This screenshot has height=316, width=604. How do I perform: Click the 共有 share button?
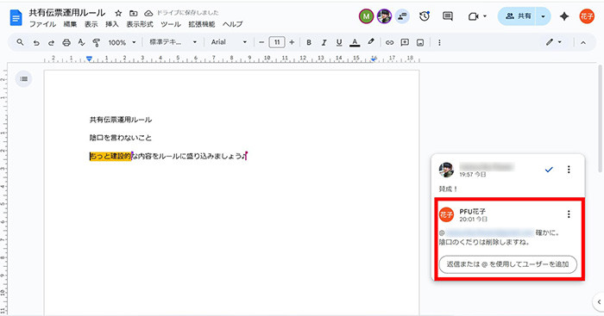(517, 16)
